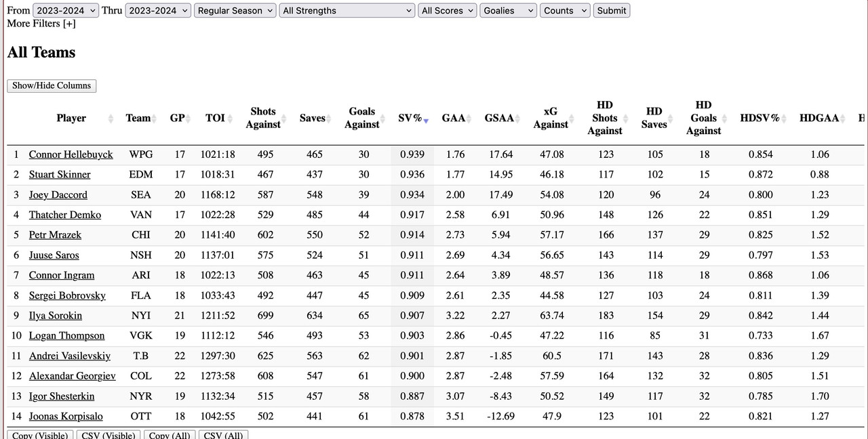Open Petr Mrazek player link
The width and height of the screenshot is (868, 439).
pyautogui.click(x=55, y=235)
